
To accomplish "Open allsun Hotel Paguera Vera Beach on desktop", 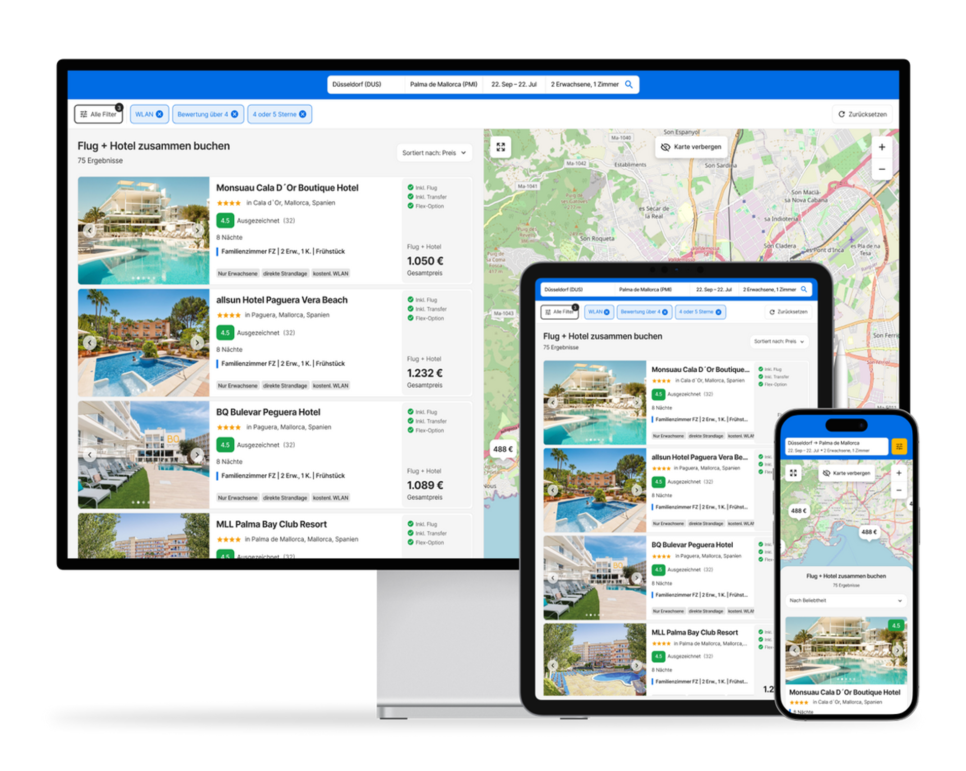I will click(x=282, y=300).
